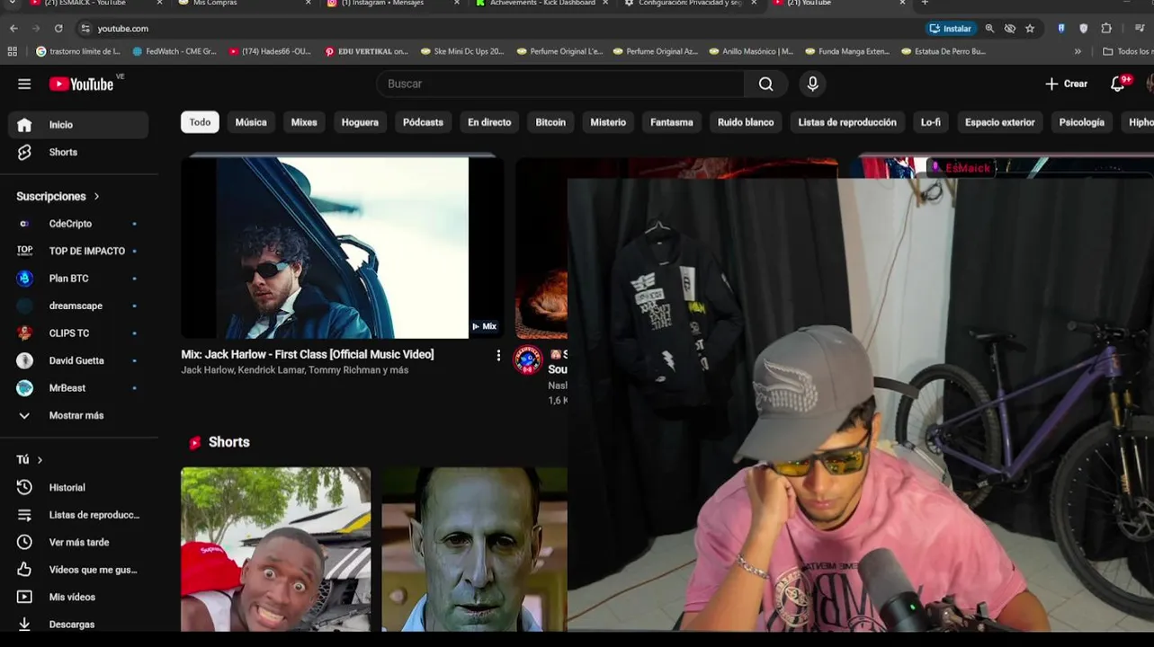Open a new browser tab with plus
Viewport: 1154px width, 647px height.
(925, 4)
